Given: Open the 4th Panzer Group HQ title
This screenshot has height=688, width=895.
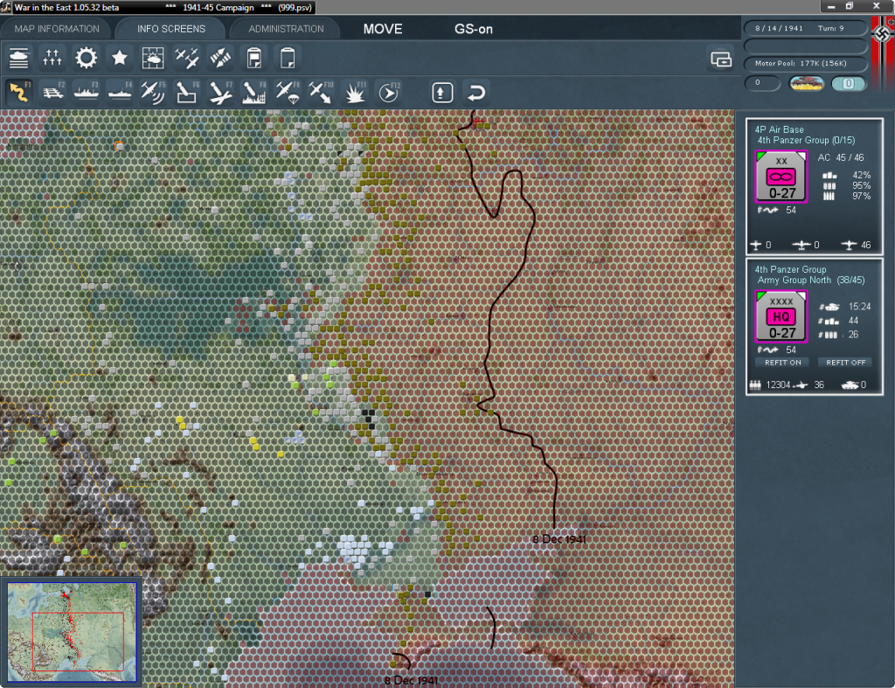Looking at the screenshot, I should tap(790, 269).
